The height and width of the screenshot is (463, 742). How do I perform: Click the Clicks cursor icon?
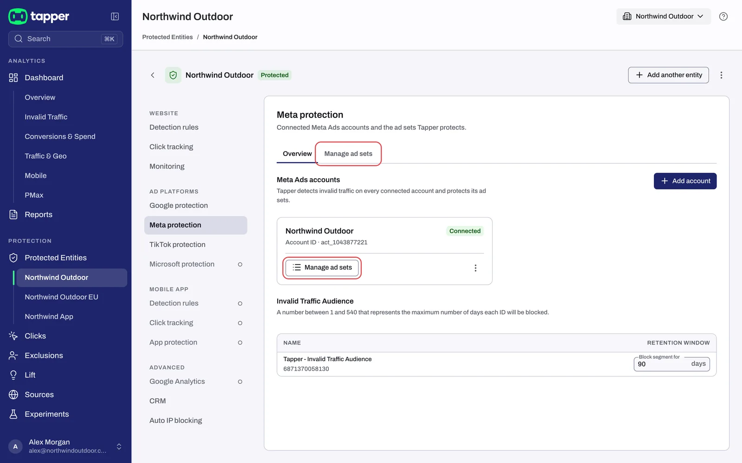tap(13, 336)
